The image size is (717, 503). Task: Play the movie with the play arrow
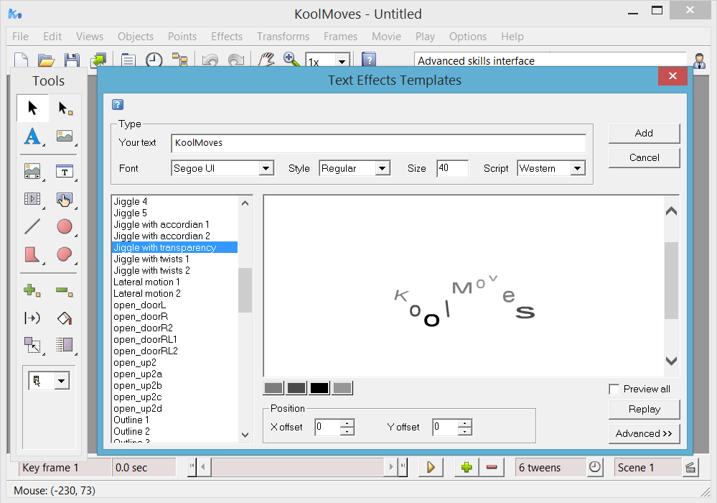(x=431, y=467)
